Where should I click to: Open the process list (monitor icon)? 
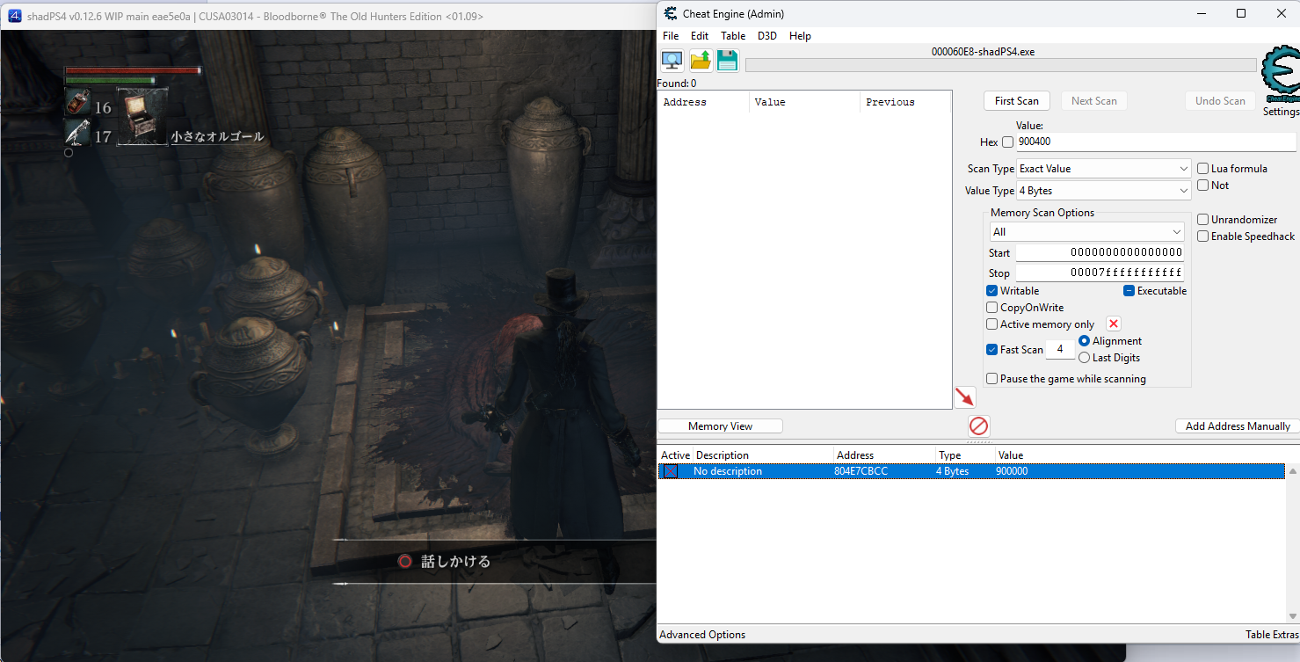pos(672,60)
